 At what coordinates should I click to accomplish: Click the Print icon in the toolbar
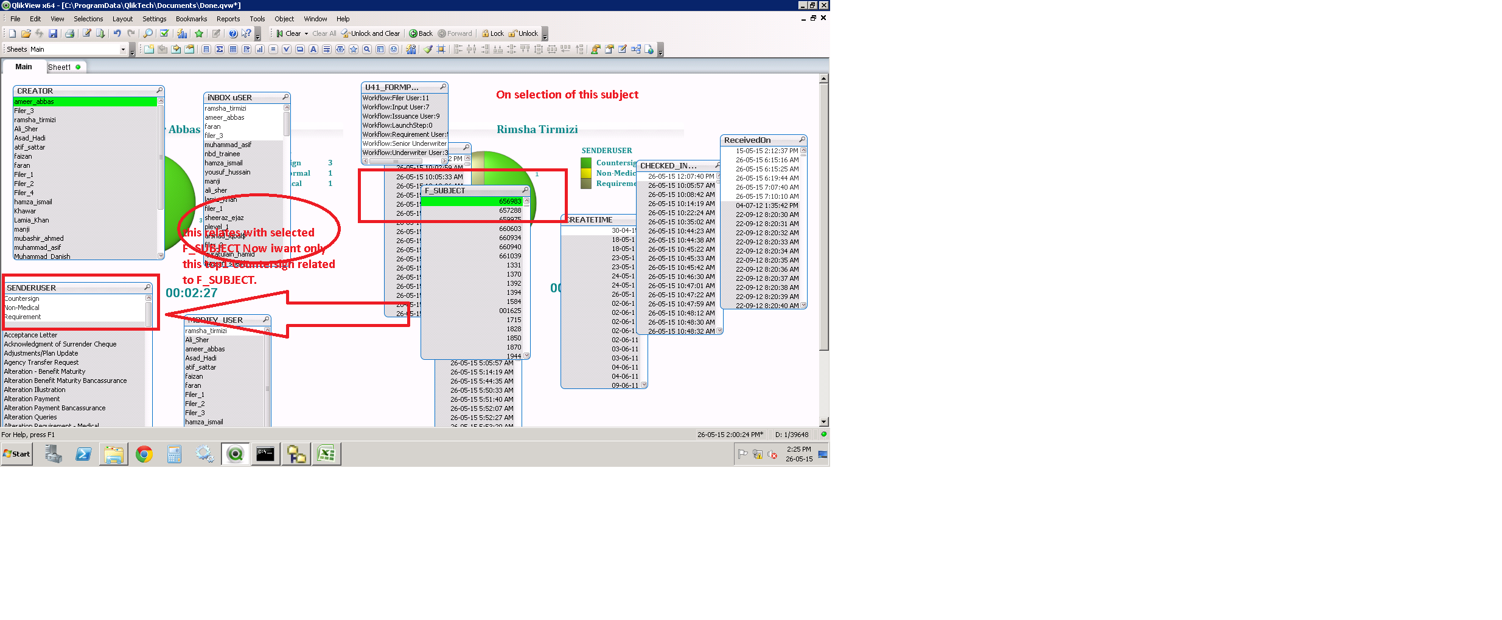coord(69,33)
